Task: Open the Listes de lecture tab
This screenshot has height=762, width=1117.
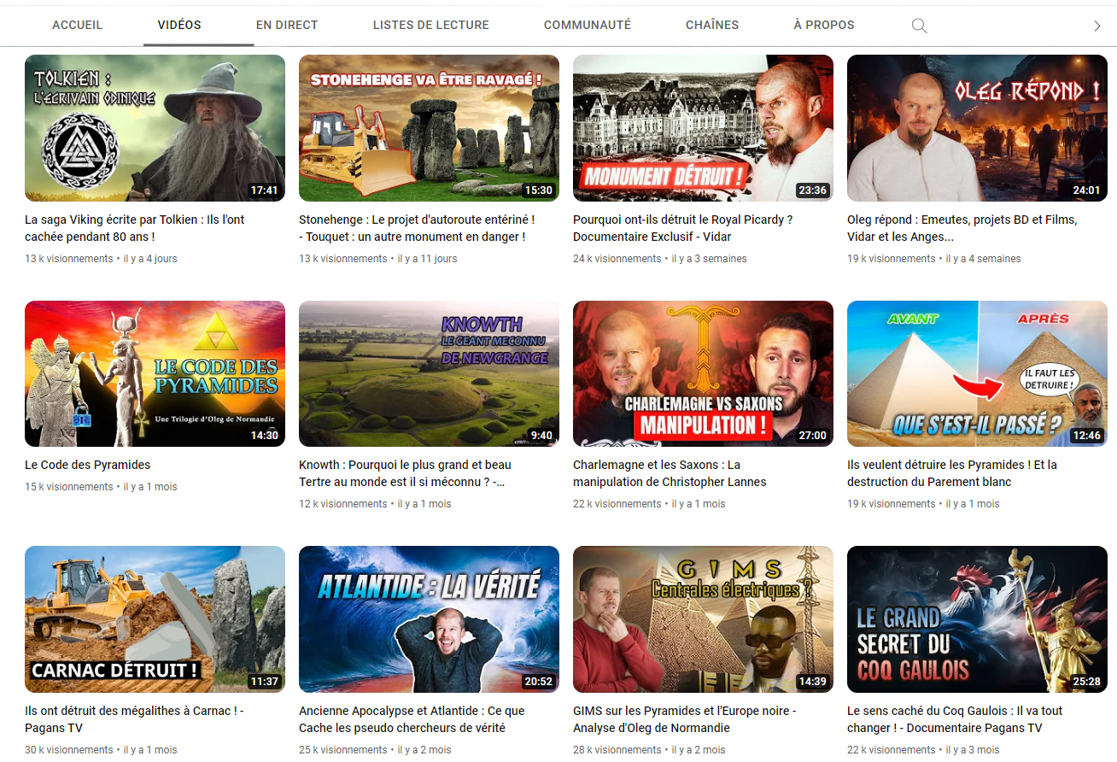Action: (x=430, y=25)
